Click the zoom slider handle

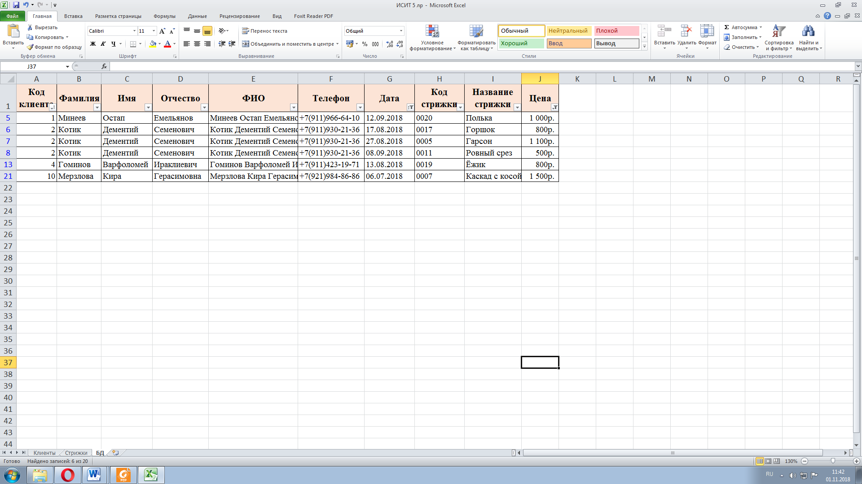[x=833, y=461]
